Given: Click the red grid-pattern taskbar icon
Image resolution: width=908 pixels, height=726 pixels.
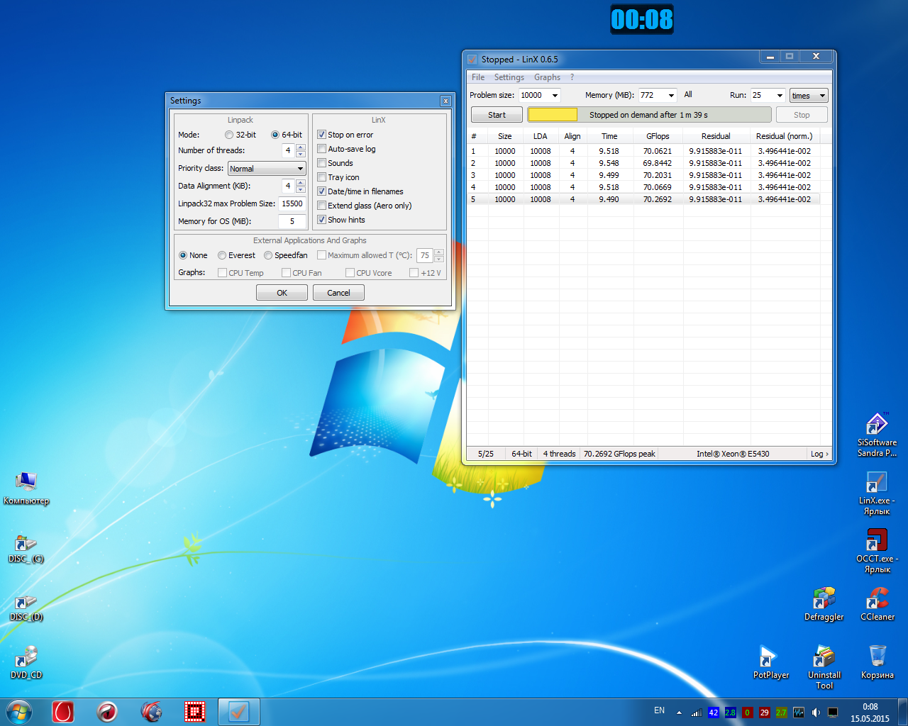Looking at the screenshot, I should coord(194,712).
